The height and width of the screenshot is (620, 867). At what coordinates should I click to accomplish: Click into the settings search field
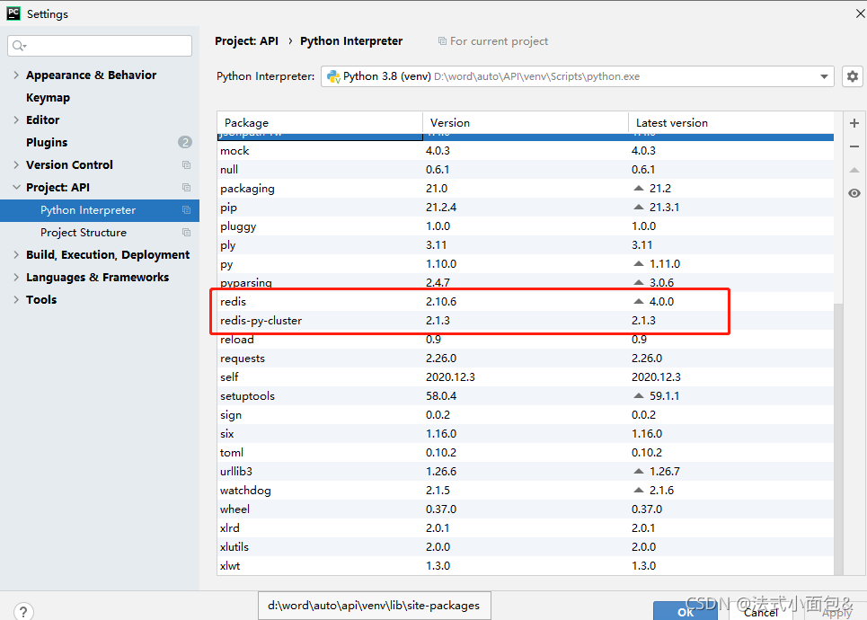100,45
